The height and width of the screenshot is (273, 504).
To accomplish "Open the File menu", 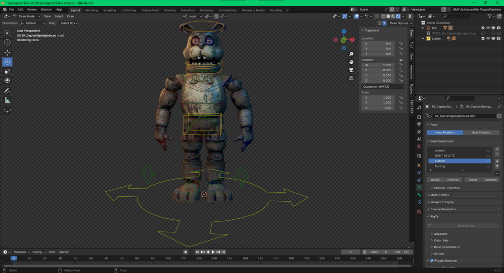I will (12, 10).
